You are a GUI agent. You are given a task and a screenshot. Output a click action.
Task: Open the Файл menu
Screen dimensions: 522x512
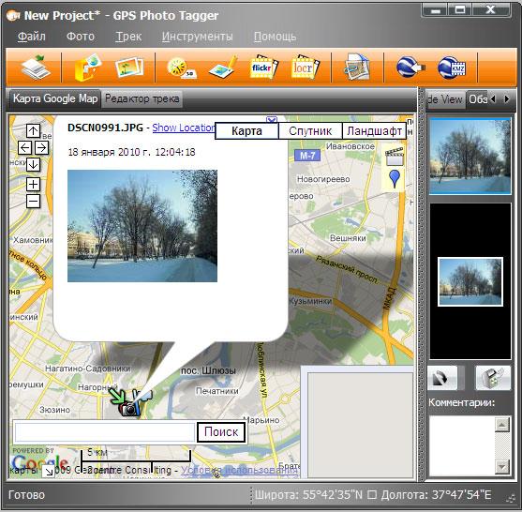click(32, 37)
